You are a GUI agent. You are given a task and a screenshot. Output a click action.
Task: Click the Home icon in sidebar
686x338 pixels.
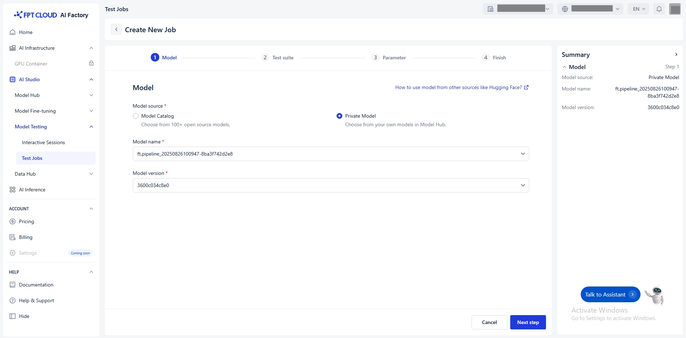click(x=13, y=32)
